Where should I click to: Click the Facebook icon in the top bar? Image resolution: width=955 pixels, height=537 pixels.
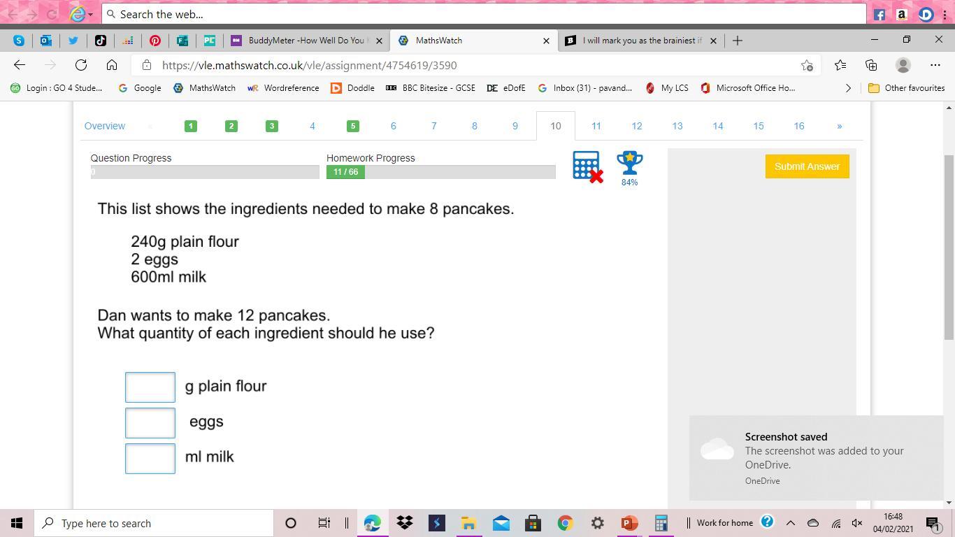(879, 14)
